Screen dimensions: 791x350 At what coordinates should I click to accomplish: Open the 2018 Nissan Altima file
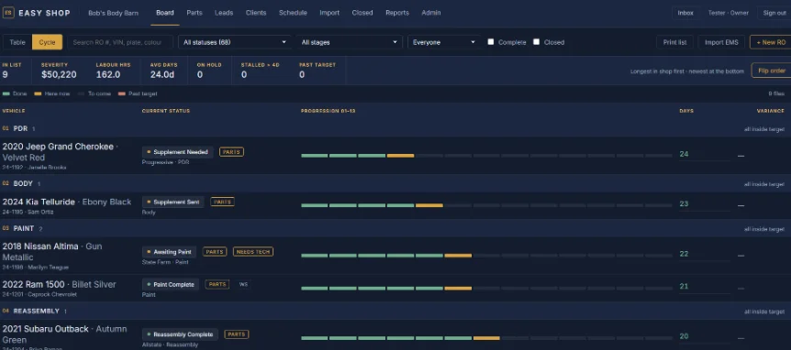52,252
